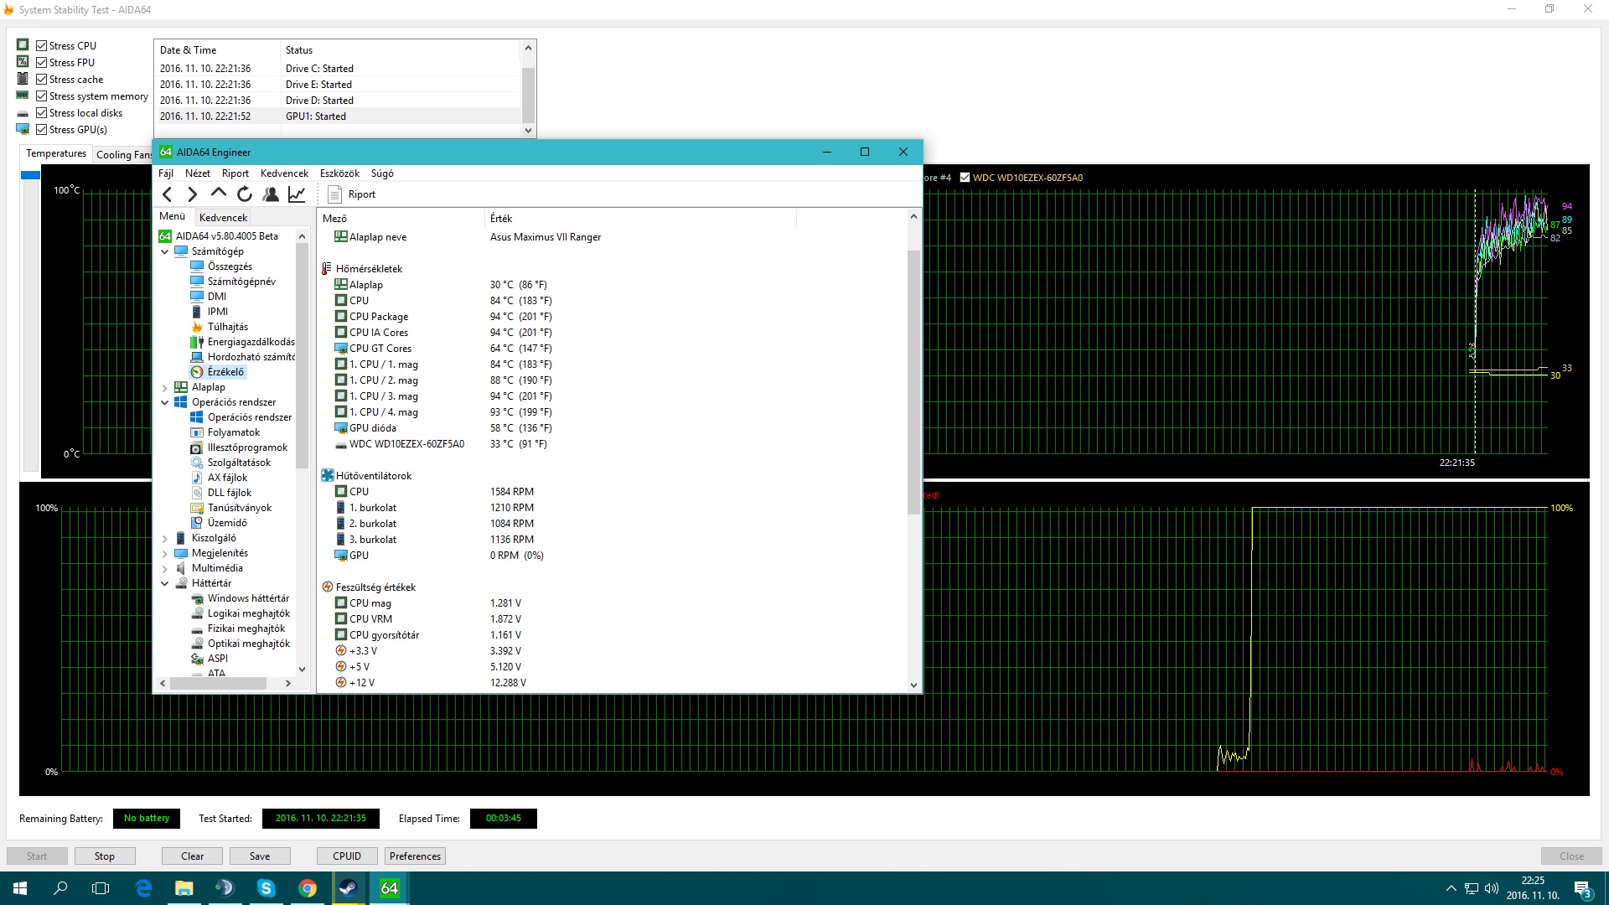Toggle the Stress FPU checkbox
Image resolution: width=1609 pixels, height=905 pixels.
point(41,63)
